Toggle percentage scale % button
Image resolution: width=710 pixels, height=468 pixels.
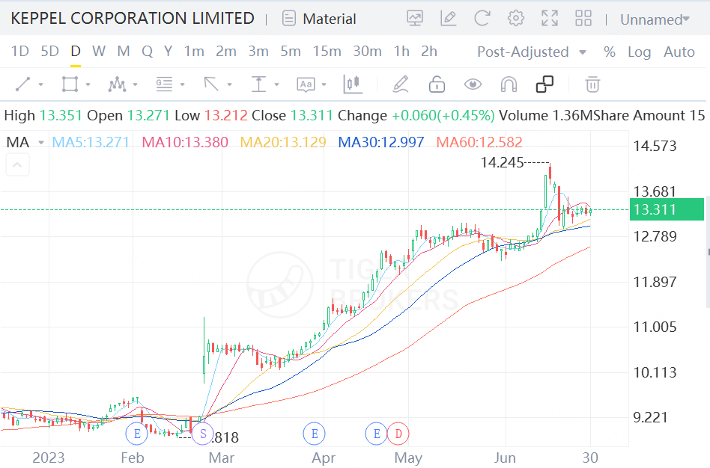pyautogui.click(x=610, y=52)
